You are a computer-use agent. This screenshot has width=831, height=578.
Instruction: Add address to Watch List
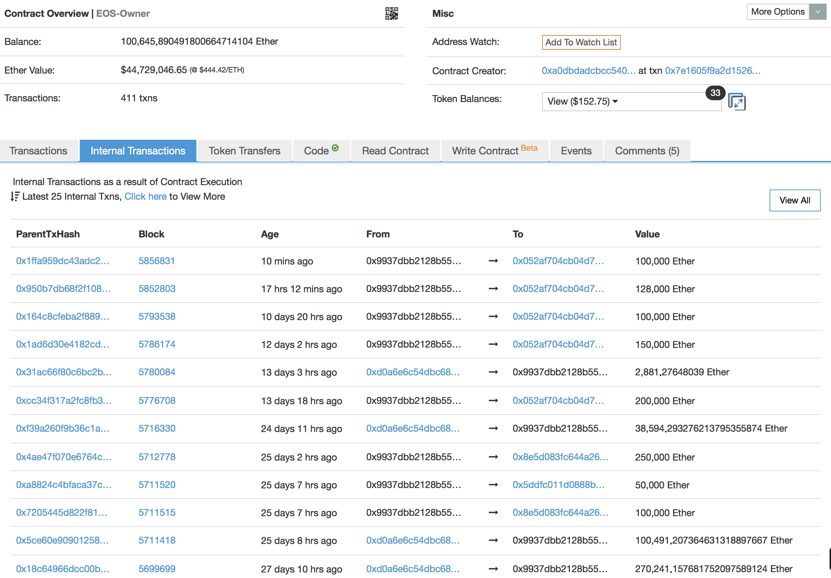point(581,42)
